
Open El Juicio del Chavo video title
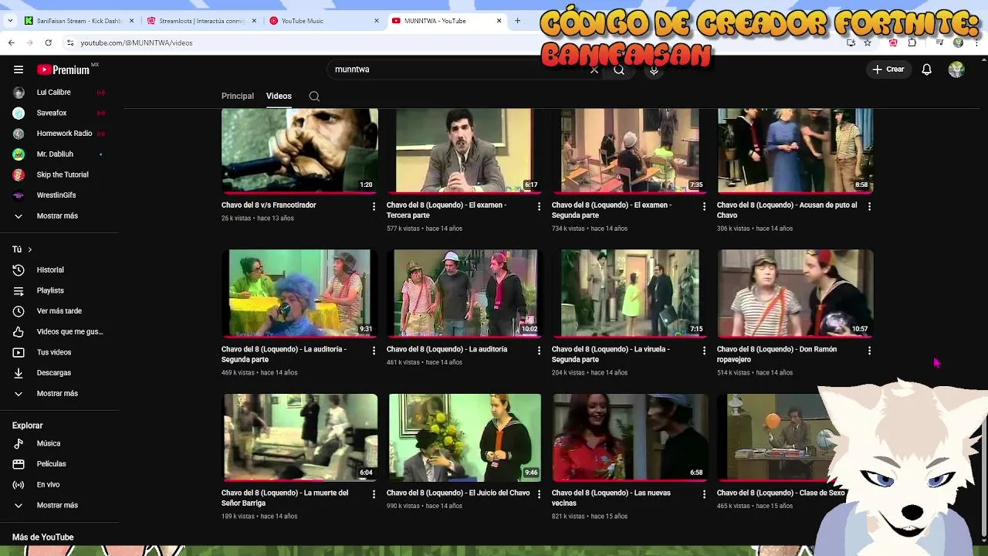coord(458,493)
